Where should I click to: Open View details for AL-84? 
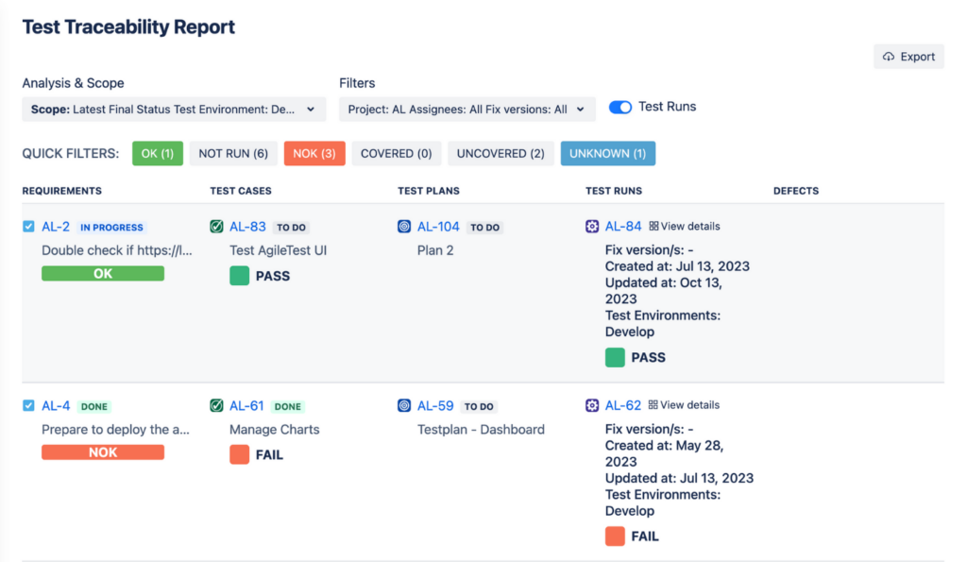click(x=688, y=227)
